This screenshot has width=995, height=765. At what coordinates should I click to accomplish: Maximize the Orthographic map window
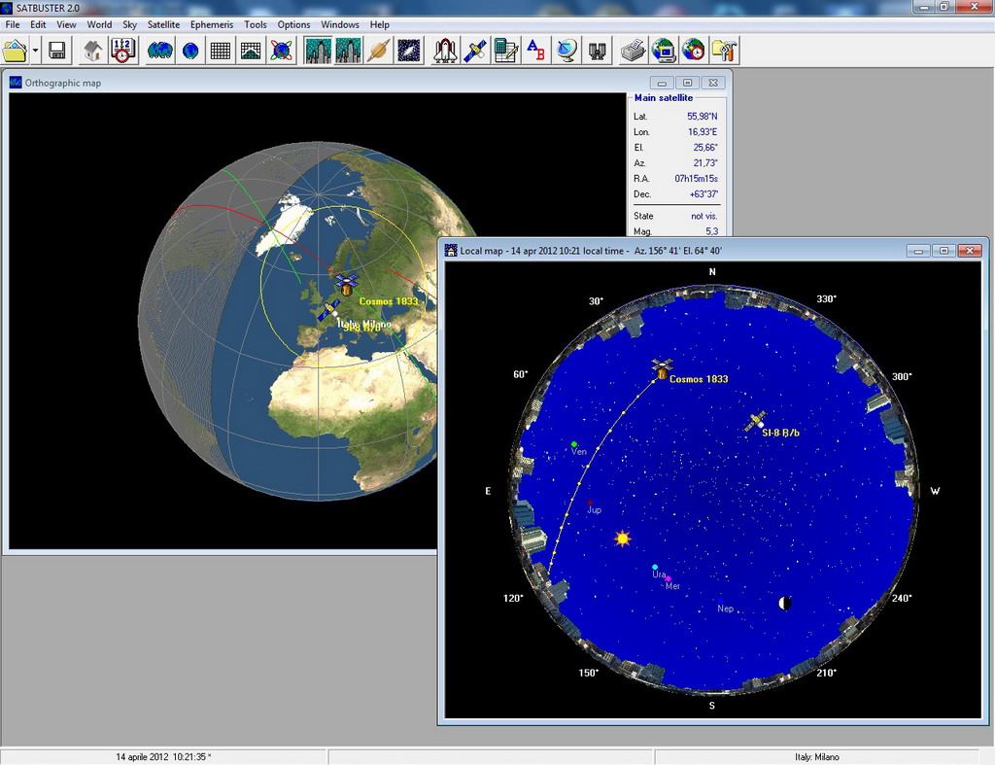pyautogui.click(x=687, y=84)
